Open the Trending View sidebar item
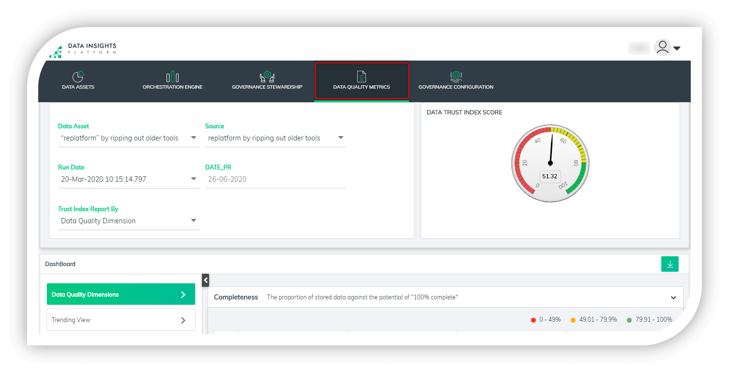The image size is (729, 373). tap(121, 320)
